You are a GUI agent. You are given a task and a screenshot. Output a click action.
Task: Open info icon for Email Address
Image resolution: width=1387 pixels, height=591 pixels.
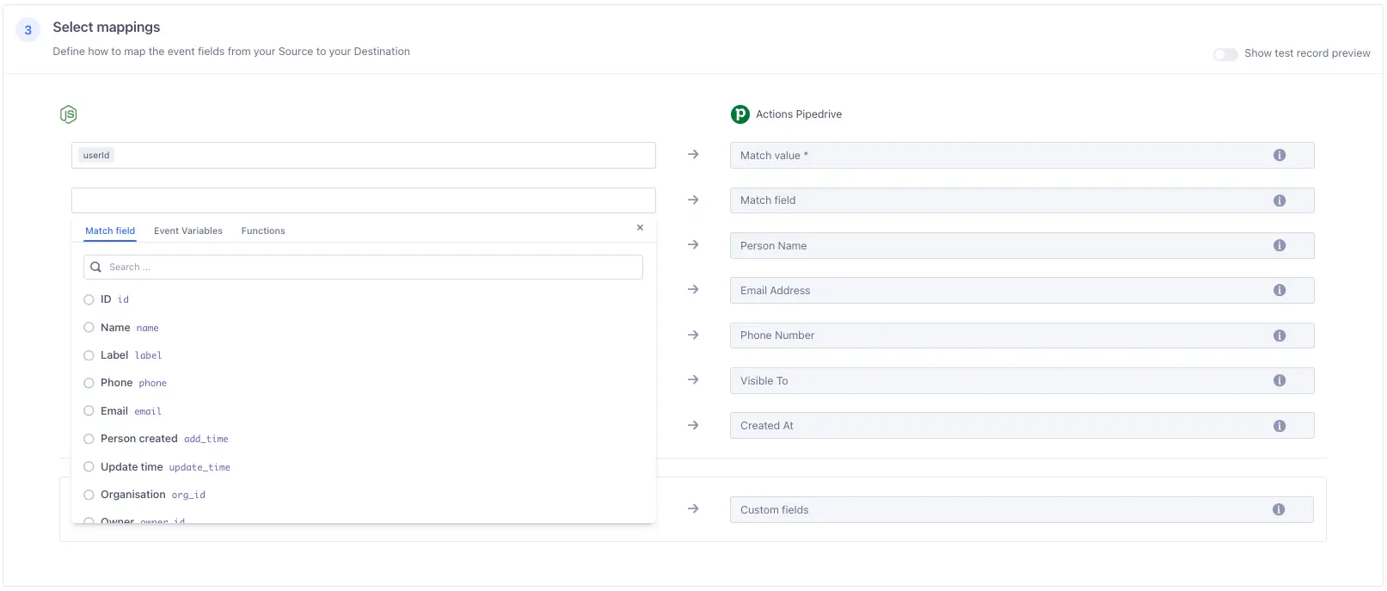[1280, 291]
